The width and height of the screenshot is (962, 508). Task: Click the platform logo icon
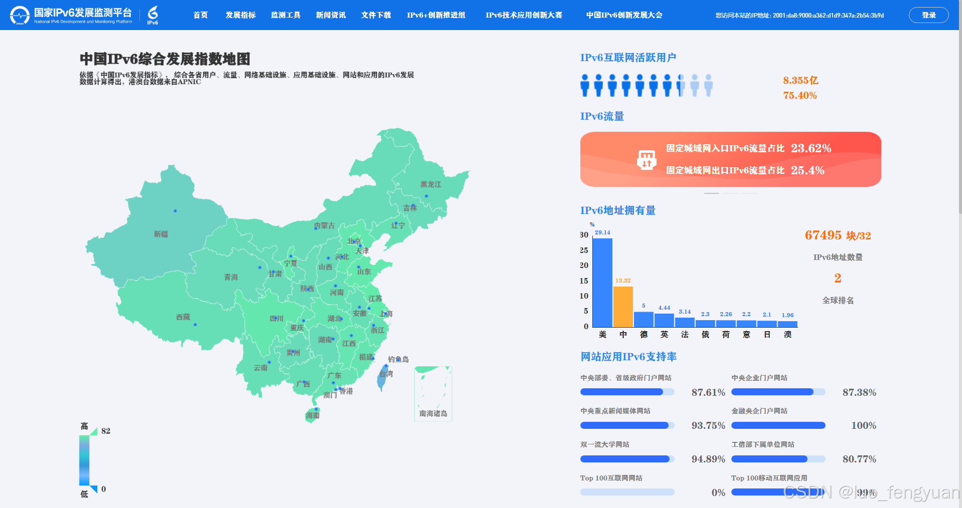pos(20,15)
